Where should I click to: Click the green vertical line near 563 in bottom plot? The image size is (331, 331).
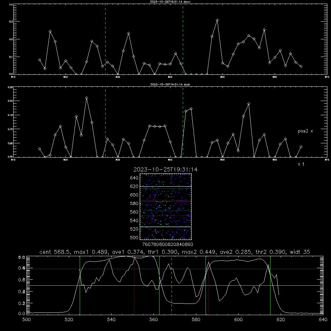coord(160,285)
